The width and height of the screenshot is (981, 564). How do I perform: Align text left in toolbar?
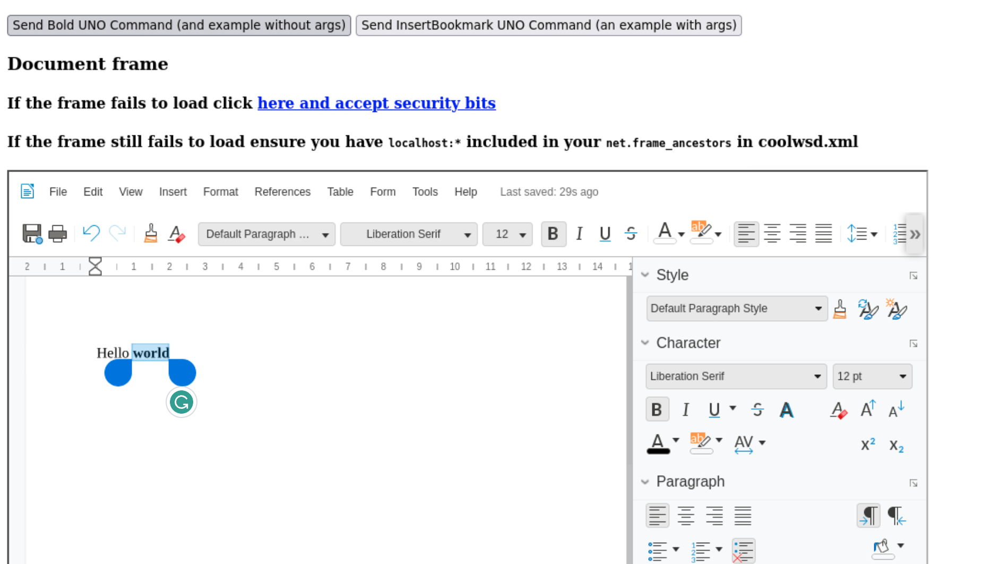746,234
